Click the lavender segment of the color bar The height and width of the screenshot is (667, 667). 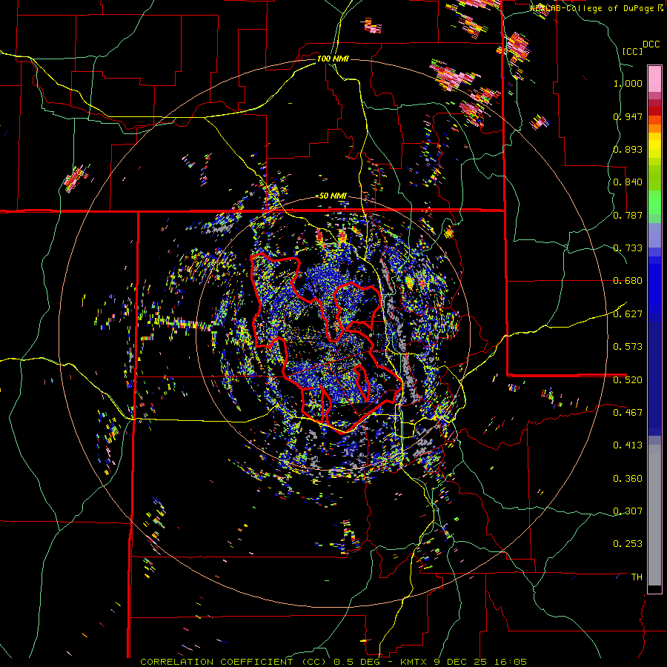654,235
